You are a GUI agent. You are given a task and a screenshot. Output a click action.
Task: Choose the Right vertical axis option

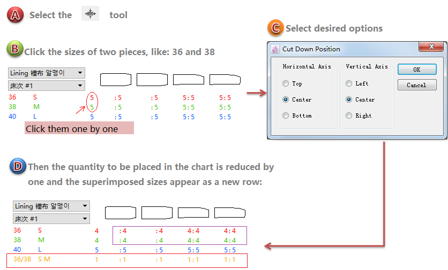coord(349,115)
